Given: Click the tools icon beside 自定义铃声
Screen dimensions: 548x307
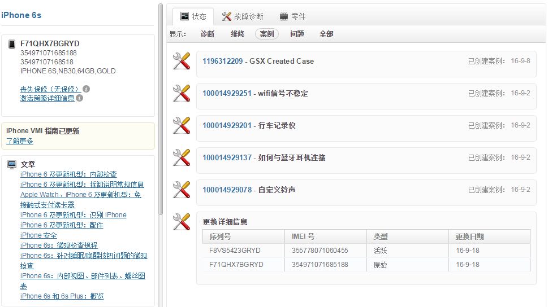Looking at the screenshot, I should pos(182,190).
